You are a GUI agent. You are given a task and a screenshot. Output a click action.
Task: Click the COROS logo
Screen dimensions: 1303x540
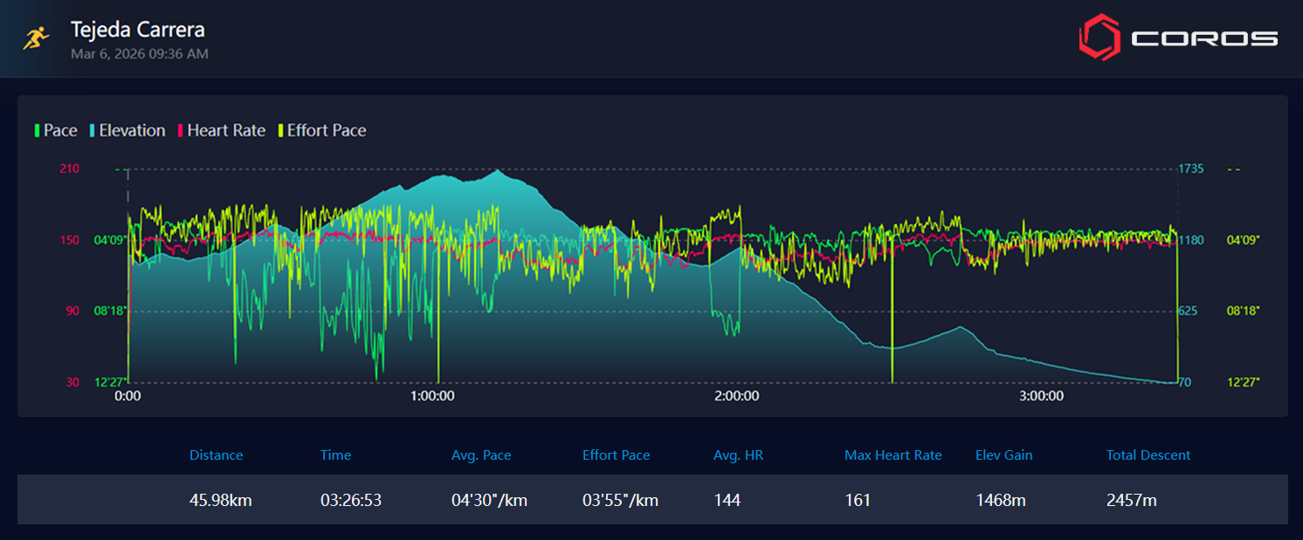[1178, 38]
